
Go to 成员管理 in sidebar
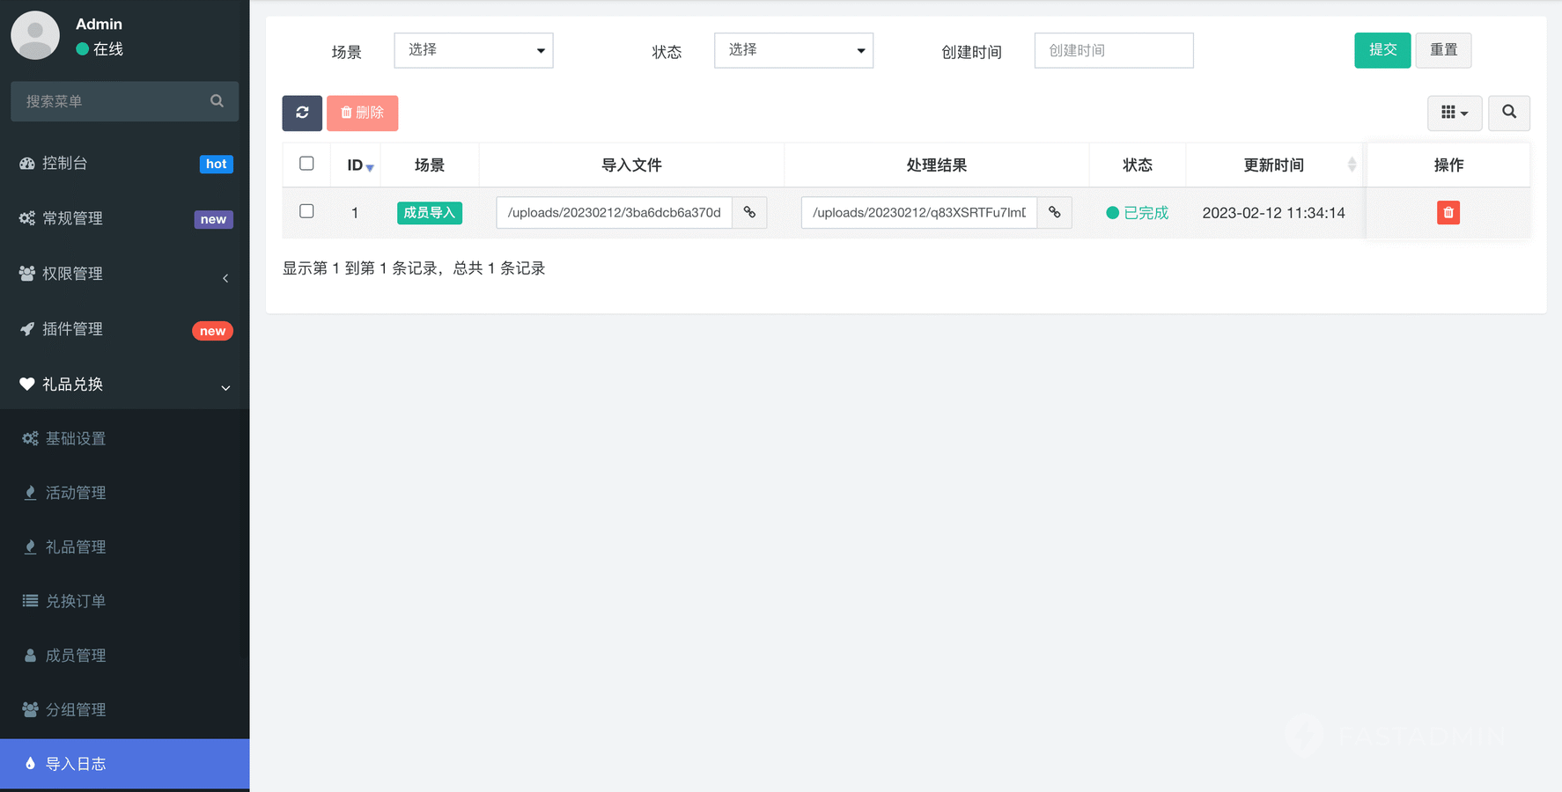pos(76,656)
